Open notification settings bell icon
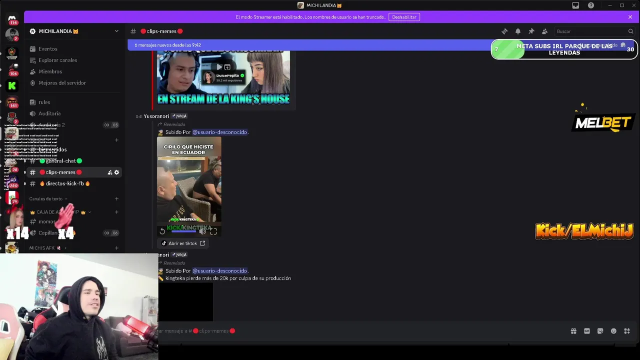Screen dimensions: 640x360 coord(518,31)
